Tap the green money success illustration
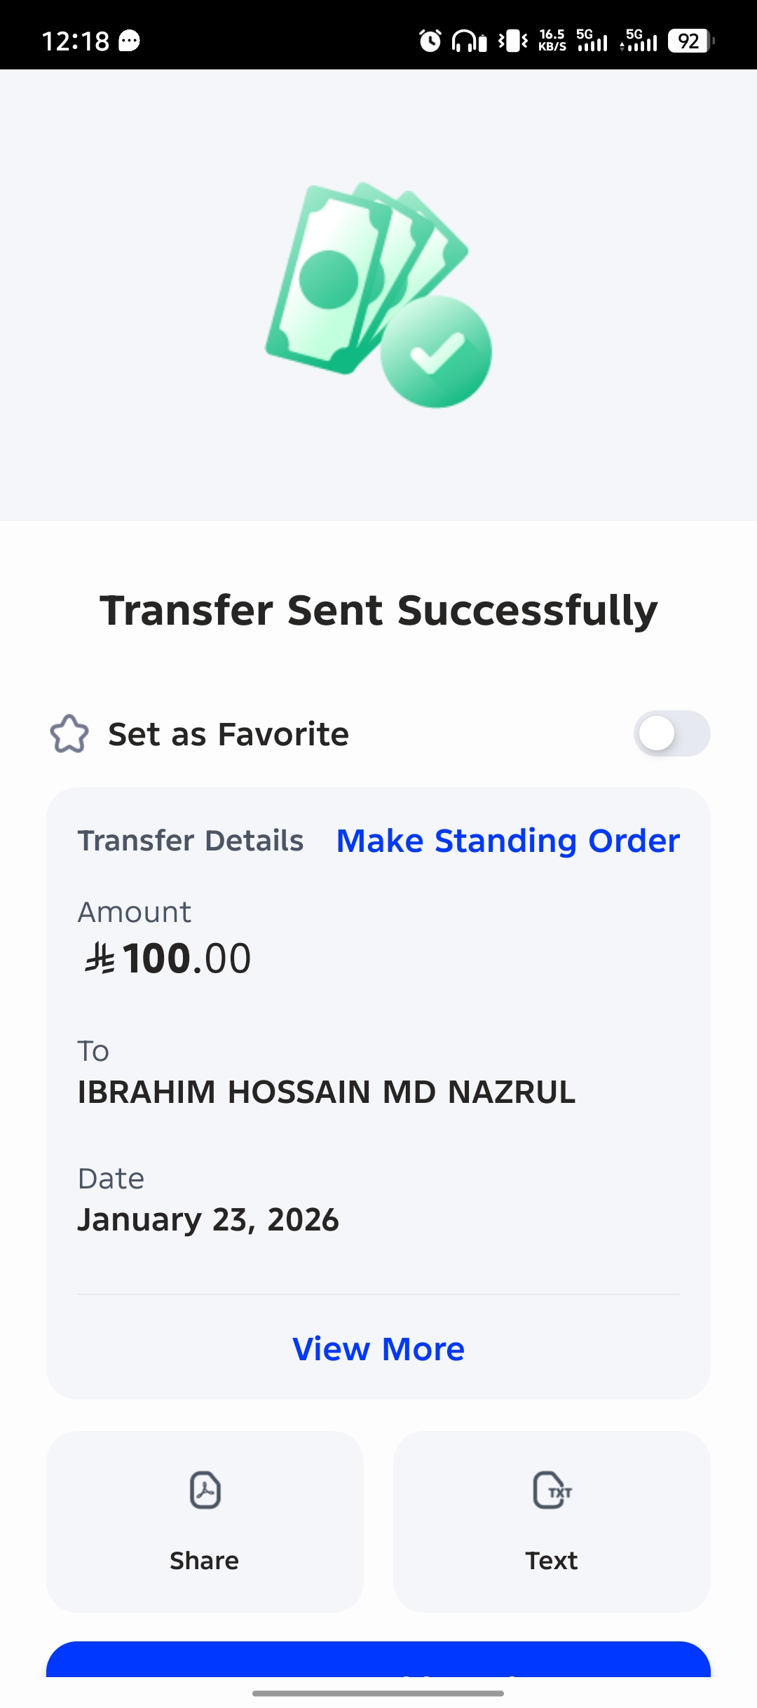Screen dimensions: 757x1708 [x=378, y=294]
